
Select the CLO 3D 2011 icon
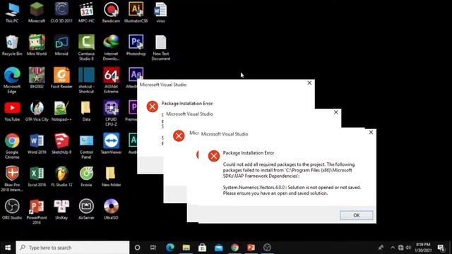click(x=61, y=13)
